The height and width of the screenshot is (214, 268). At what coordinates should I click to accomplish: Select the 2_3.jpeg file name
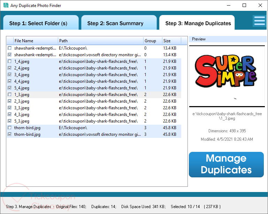pyautogui.click(x=22, y=101)
